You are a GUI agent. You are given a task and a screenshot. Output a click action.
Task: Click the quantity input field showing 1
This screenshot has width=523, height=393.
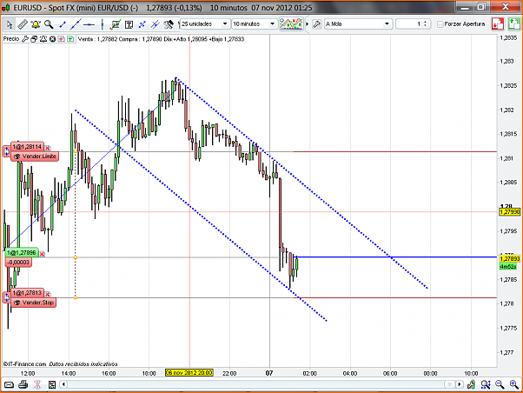tap(409, 24)
